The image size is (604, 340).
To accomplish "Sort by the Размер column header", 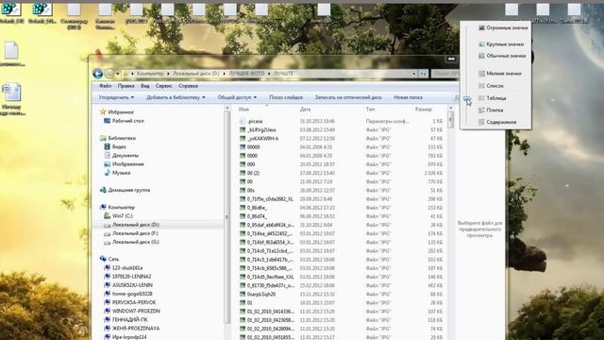I will click(424, 110).
